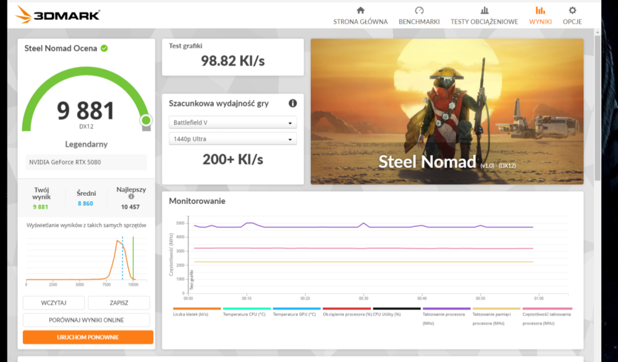Toggle Temperatura CPU legend swatch
Viewport: 618px width, 362px height.
tap(247, 308)
